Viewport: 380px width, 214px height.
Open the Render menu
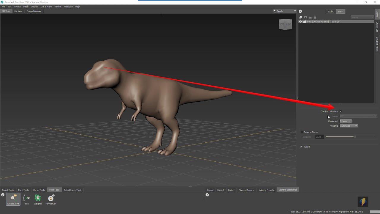[x=58, y=7]
